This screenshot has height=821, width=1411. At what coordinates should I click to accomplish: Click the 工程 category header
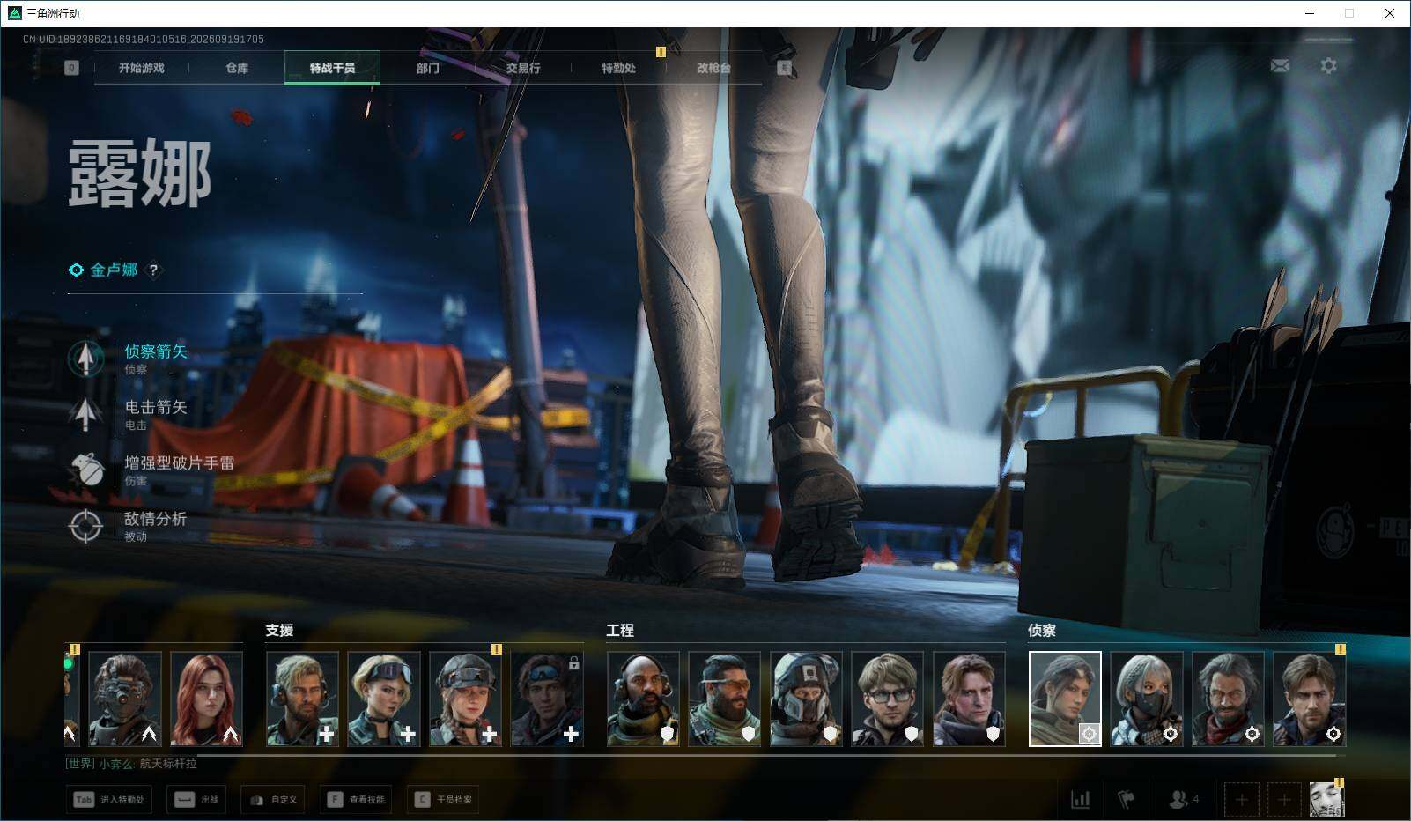620,631
